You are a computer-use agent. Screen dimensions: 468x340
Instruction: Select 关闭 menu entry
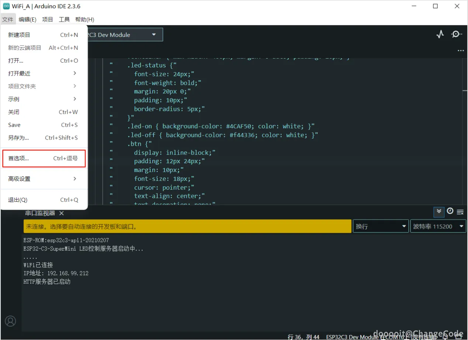pos(44,112)
